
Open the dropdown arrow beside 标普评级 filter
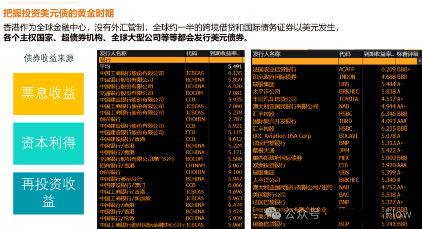pos(419,60)
